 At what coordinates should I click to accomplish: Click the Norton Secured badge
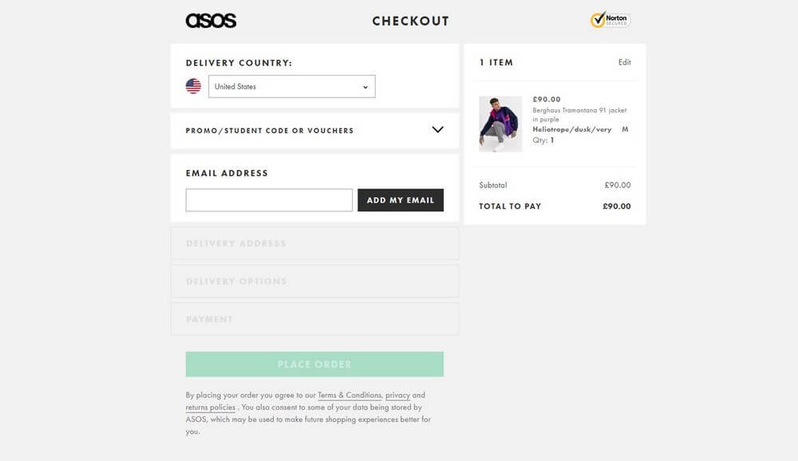[609, 18]
